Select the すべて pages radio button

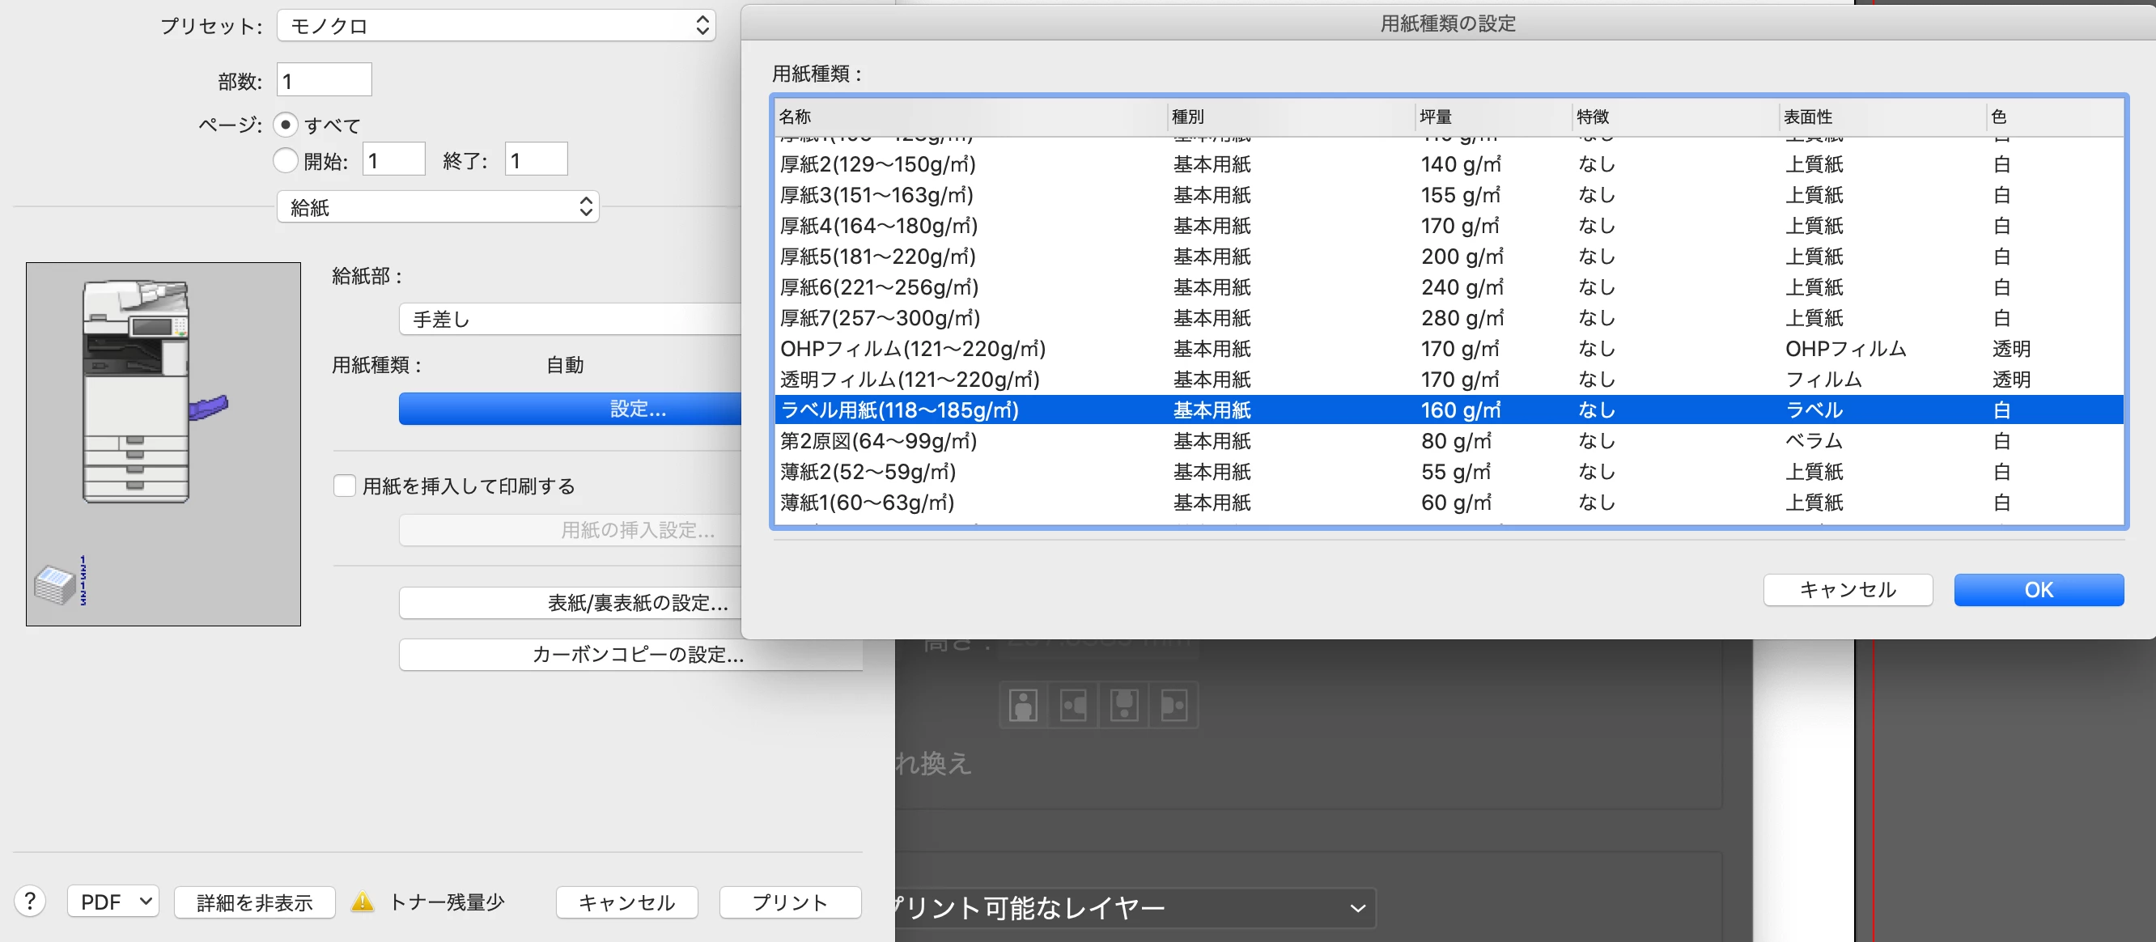tap(286, 125)
